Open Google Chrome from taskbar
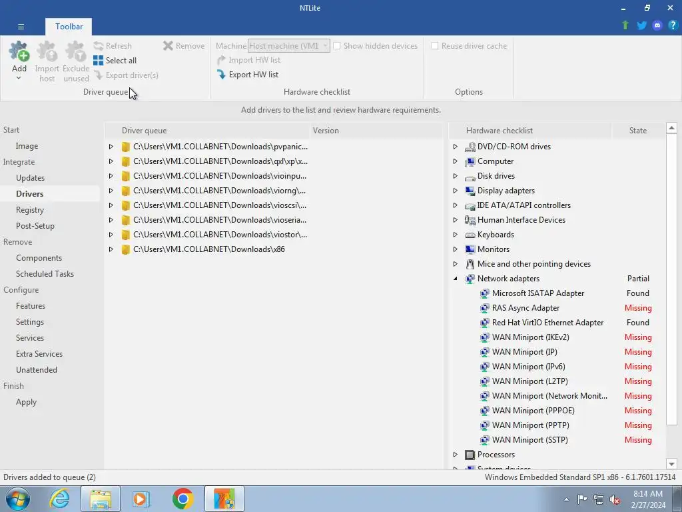 pyautogui.click(x=182, y=499)
